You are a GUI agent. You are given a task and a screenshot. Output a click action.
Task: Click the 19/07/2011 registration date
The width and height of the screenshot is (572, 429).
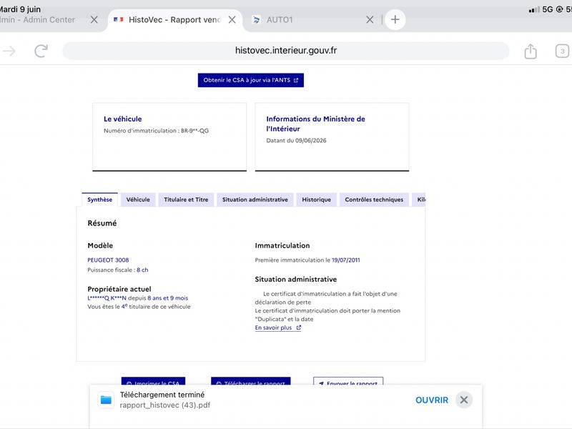click(346, 260)
